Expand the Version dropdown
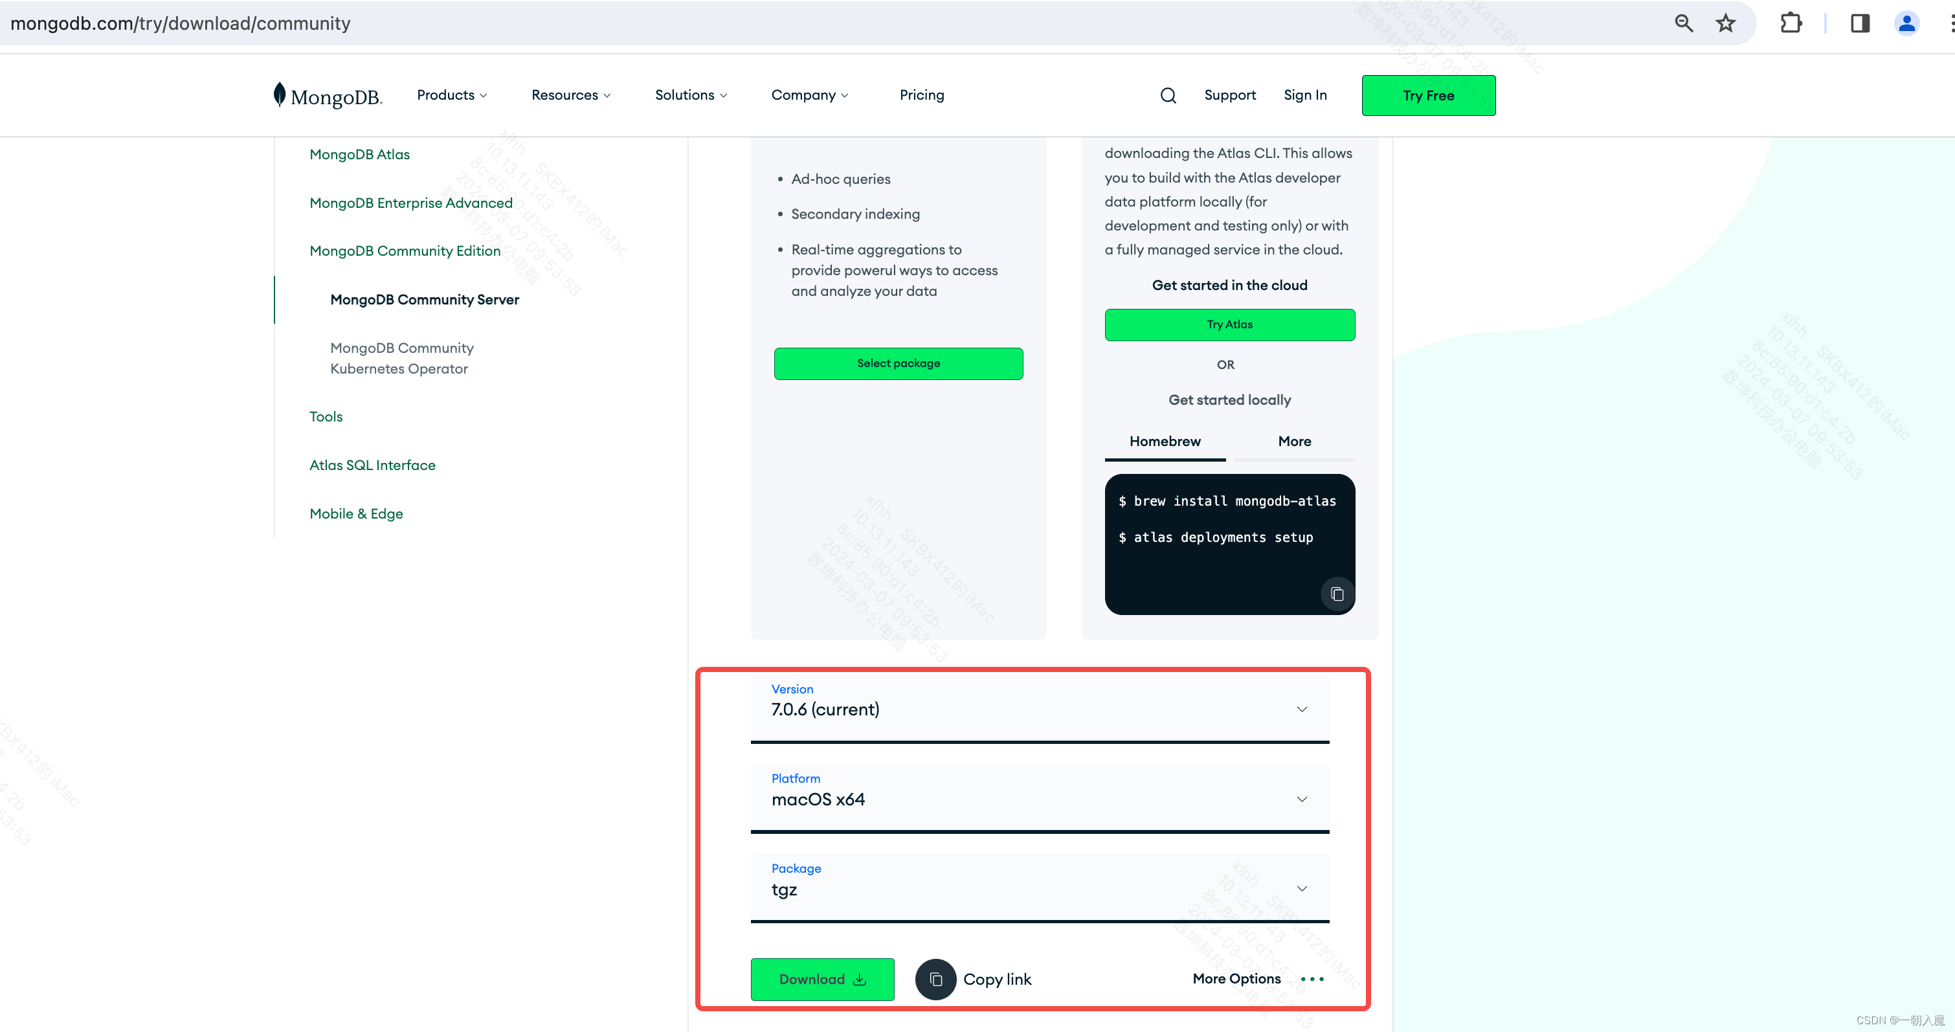Screen dimensions: 1955x1032 point(1039,710)
